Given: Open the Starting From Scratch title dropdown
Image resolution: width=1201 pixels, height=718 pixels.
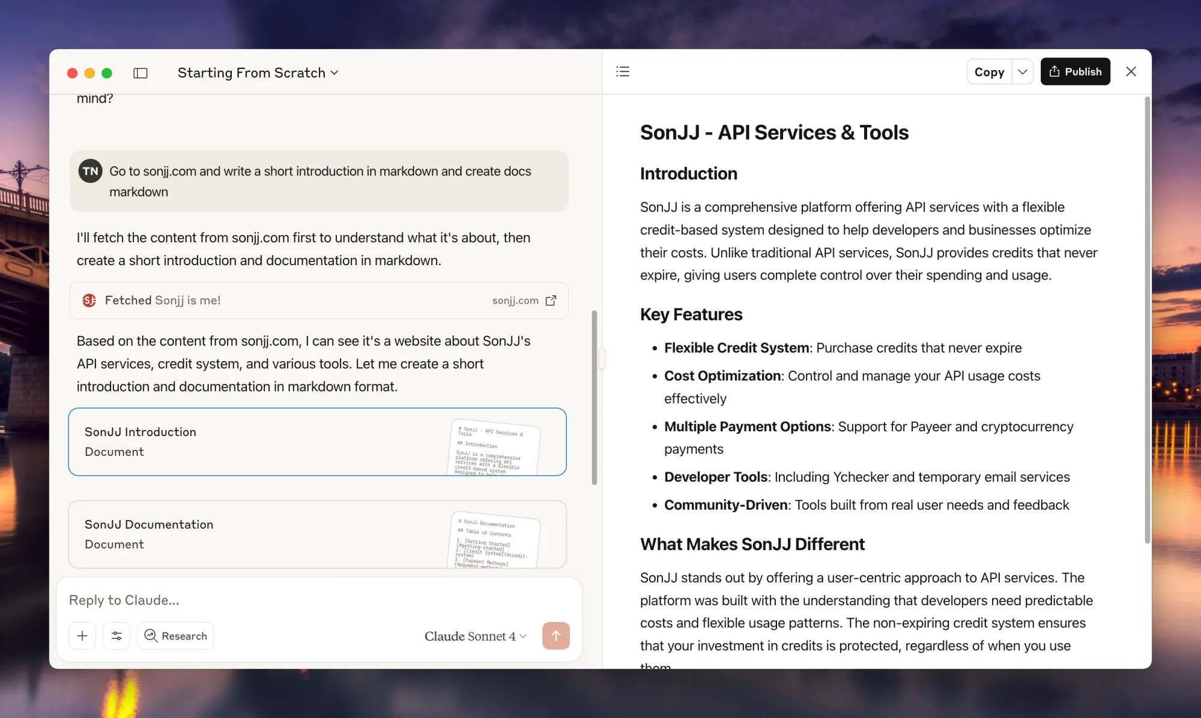Looking at the screenshot, I should click(258, 73).
